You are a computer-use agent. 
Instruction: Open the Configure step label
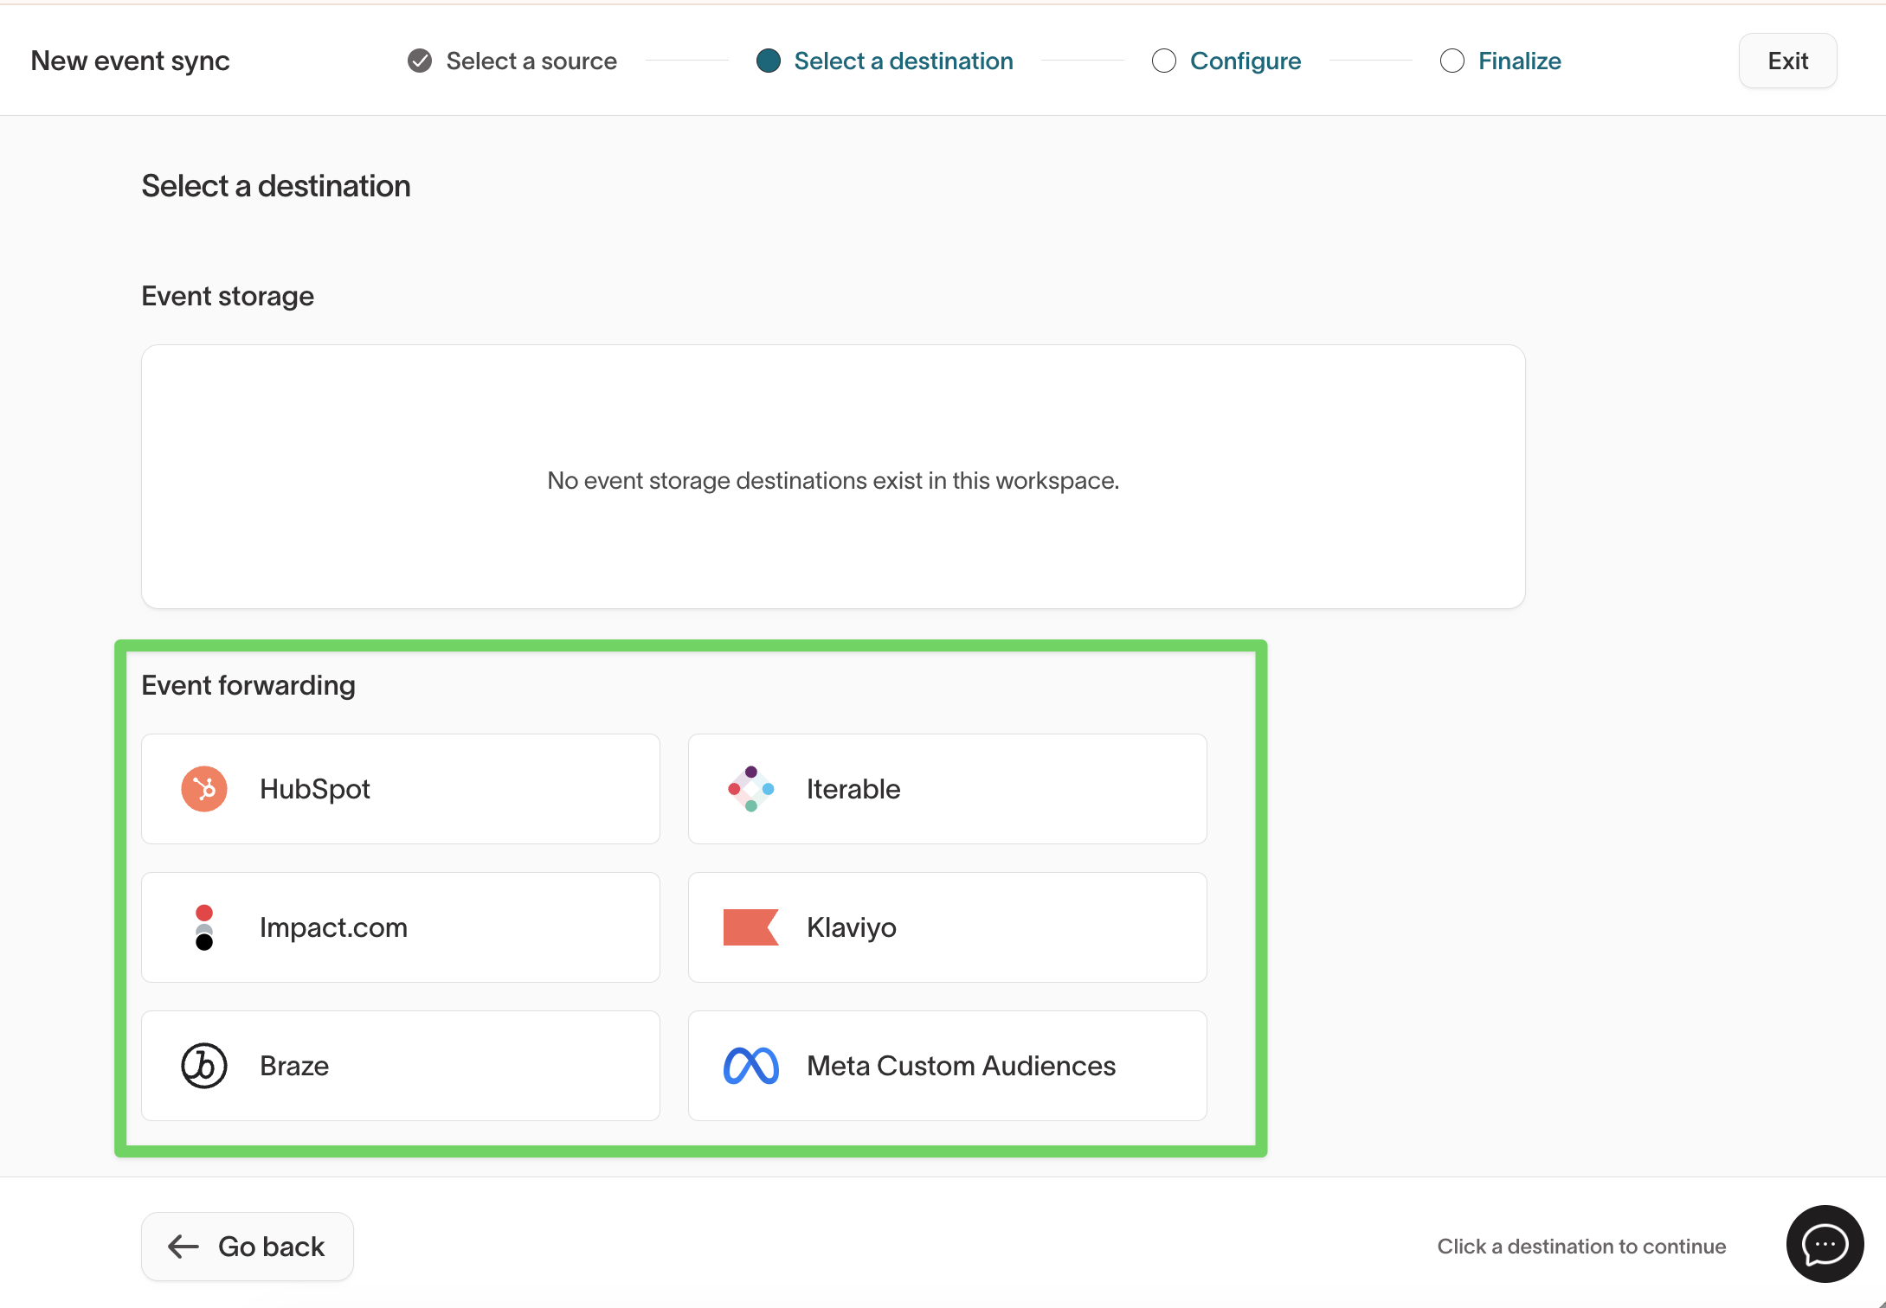1246,61
